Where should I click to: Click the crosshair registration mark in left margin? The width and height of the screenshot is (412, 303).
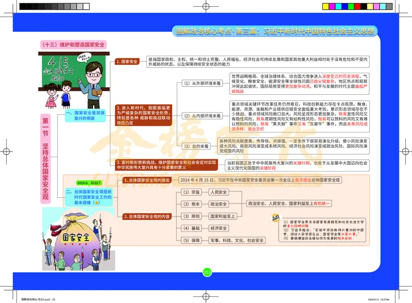(x=7, y=151)
